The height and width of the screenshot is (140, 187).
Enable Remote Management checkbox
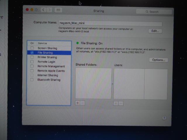tap(32, 66)
